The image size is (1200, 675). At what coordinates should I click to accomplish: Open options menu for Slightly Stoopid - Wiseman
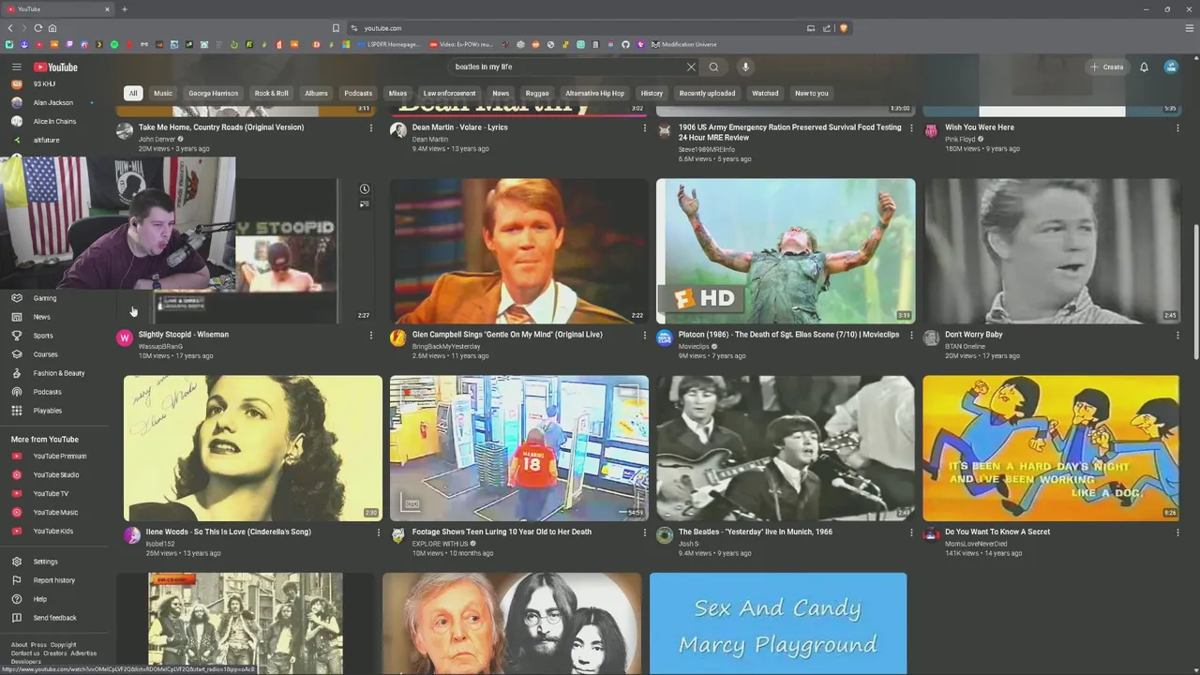[371, 336]
